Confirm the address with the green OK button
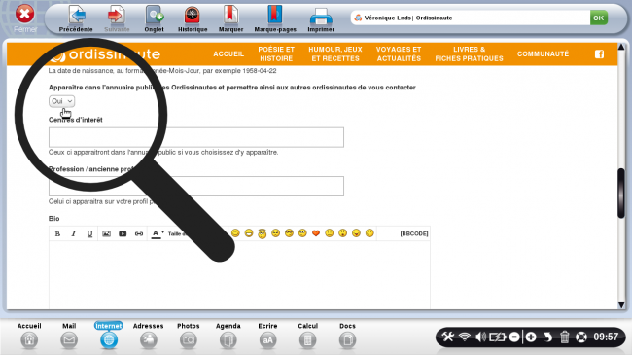Screen dimensions: 632x355 point(599,18)
